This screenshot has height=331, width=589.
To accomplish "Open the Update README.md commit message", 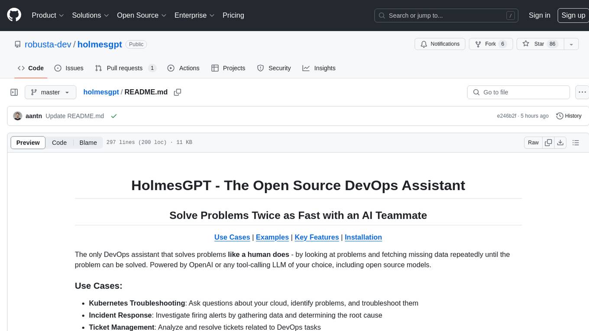I will click(x=74, y=116).
